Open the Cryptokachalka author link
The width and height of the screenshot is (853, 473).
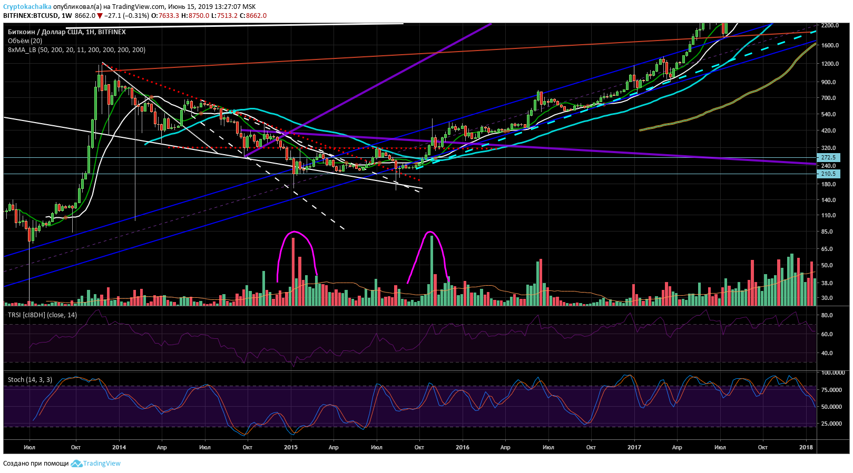tap(27, 7)
